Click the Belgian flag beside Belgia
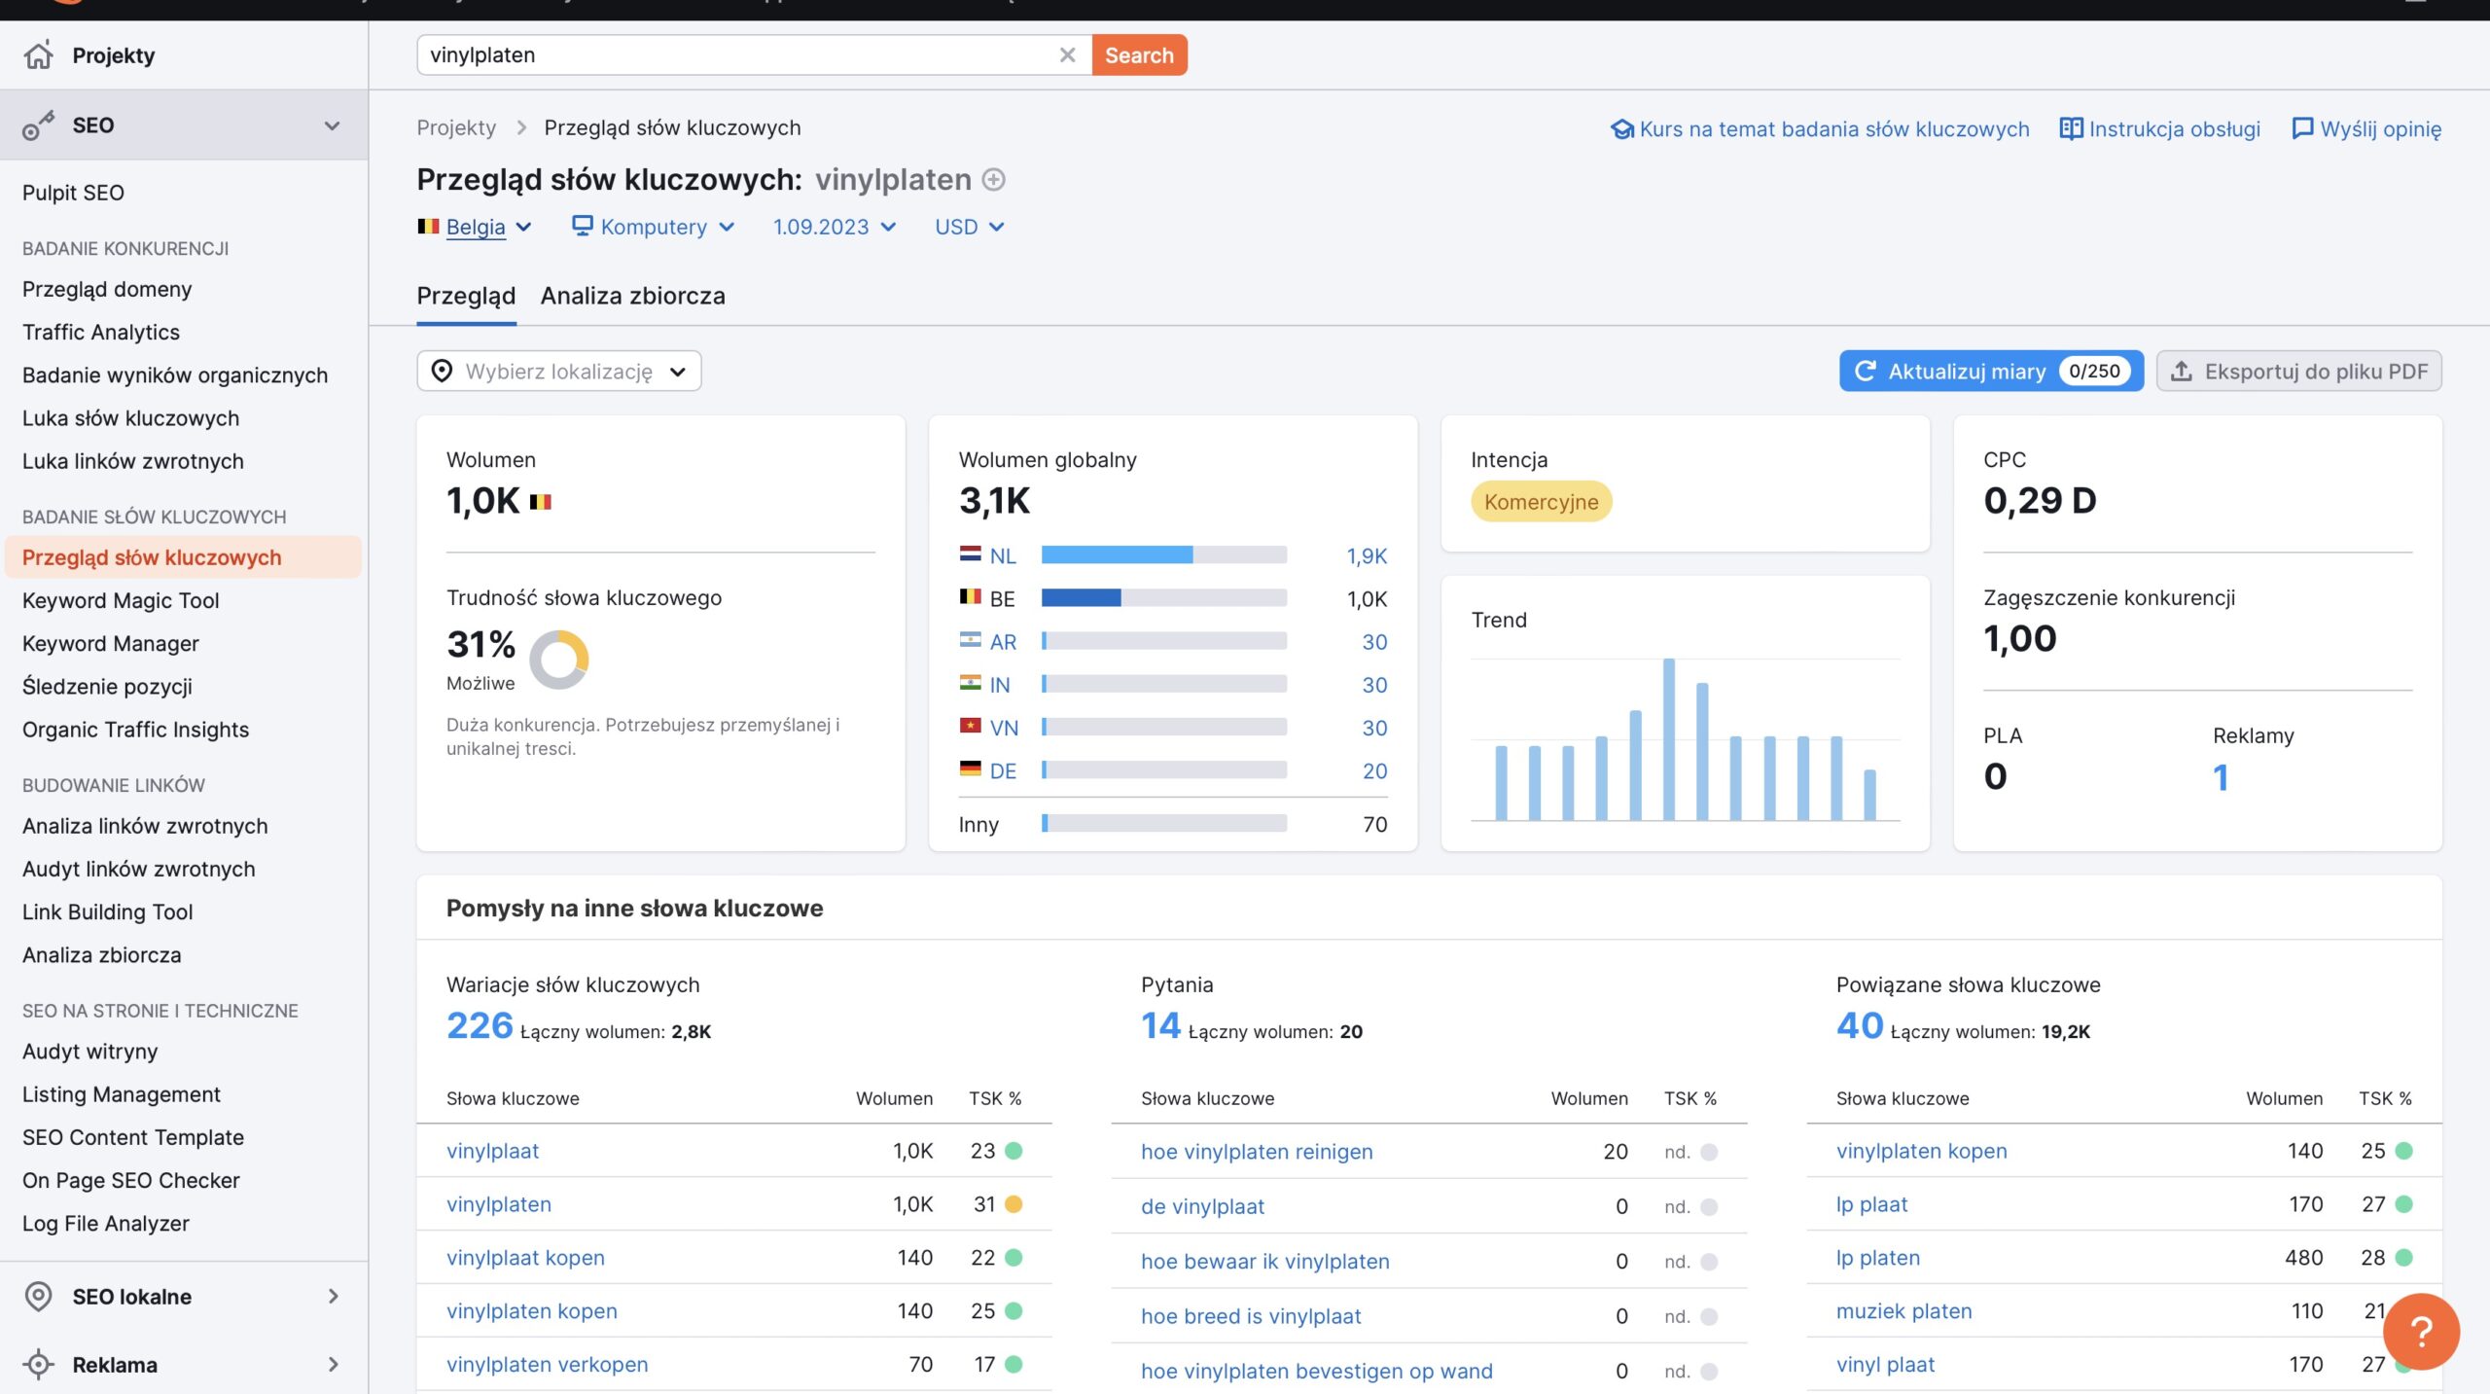This screenshot has width=2490, height=1394. coord(428,227)
